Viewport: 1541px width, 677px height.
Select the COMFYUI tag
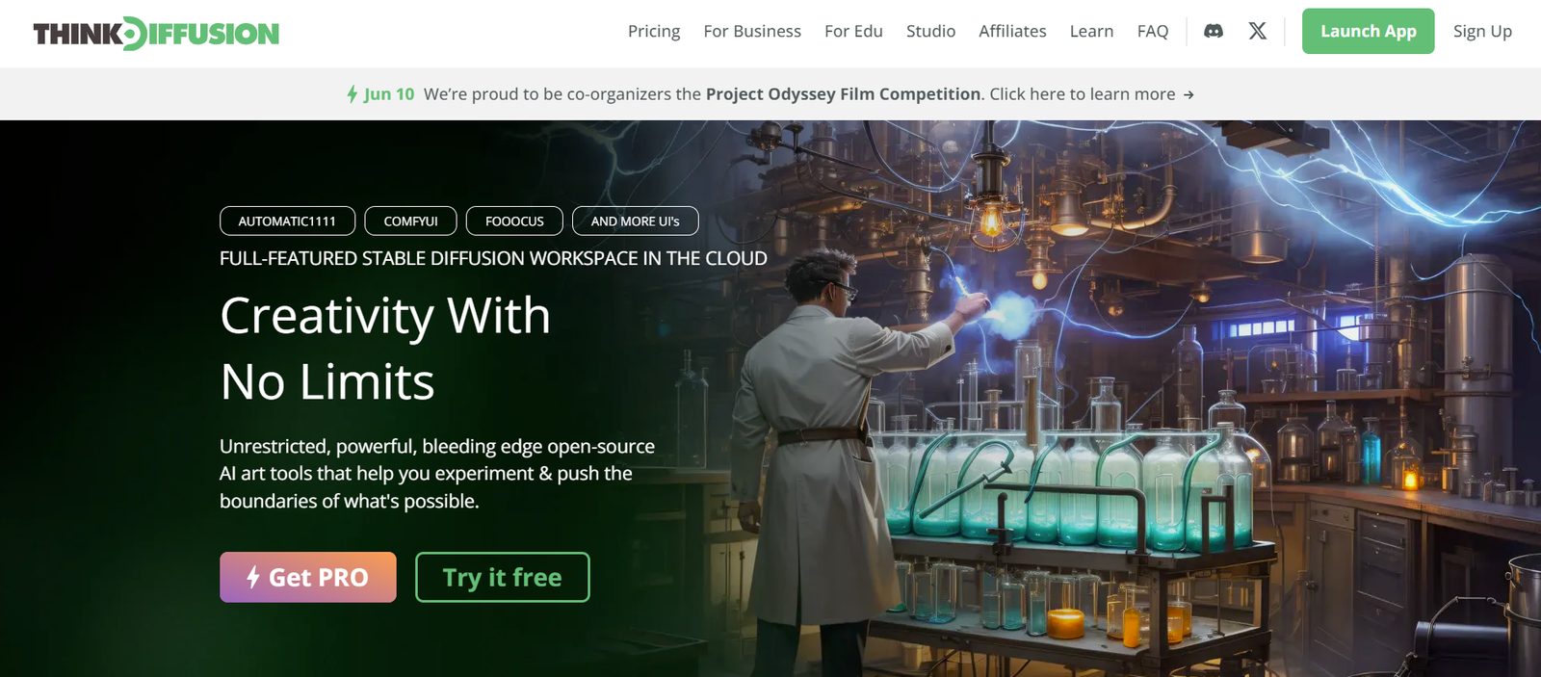[x=410, y=221]
